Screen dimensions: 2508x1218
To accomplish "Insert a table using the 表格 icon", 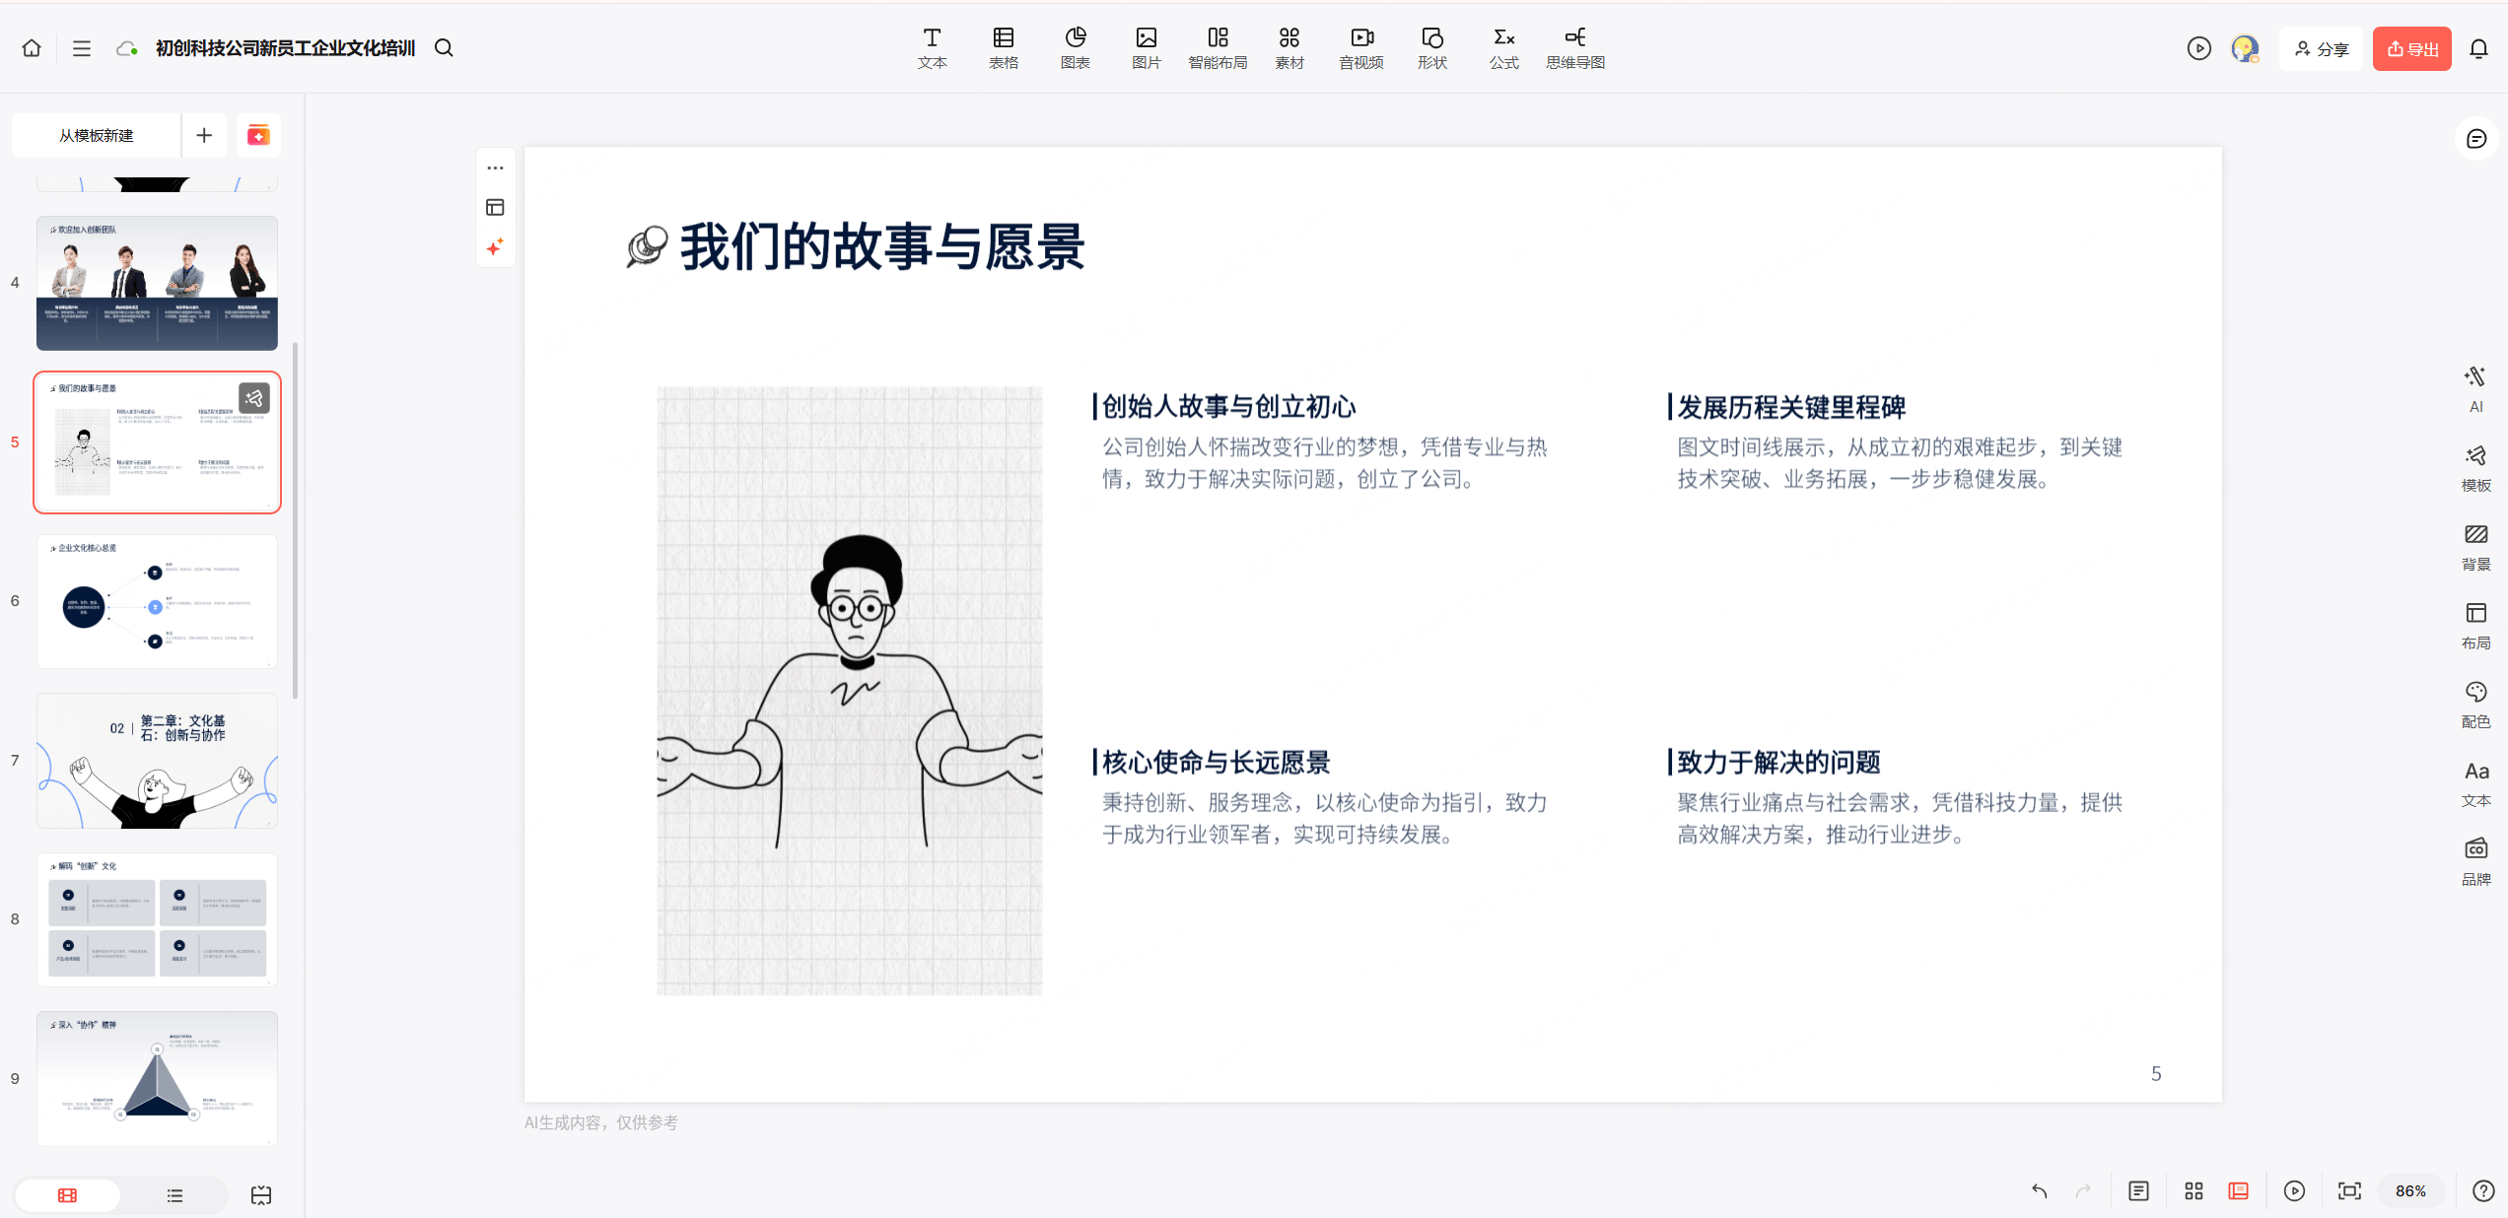I will coord(1003,47).
